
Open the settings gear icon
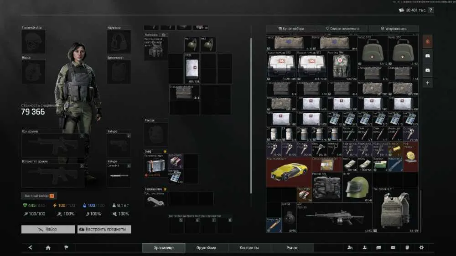coord(421,247)
